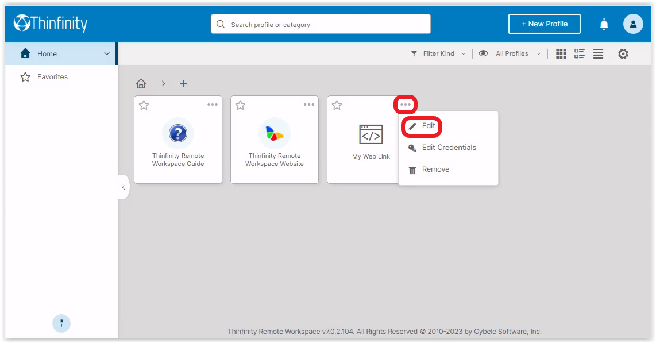The height and width of the screenshot is (343, 656).
Task: Go to root via breadcrumb home icon
Action: point(141,84)
